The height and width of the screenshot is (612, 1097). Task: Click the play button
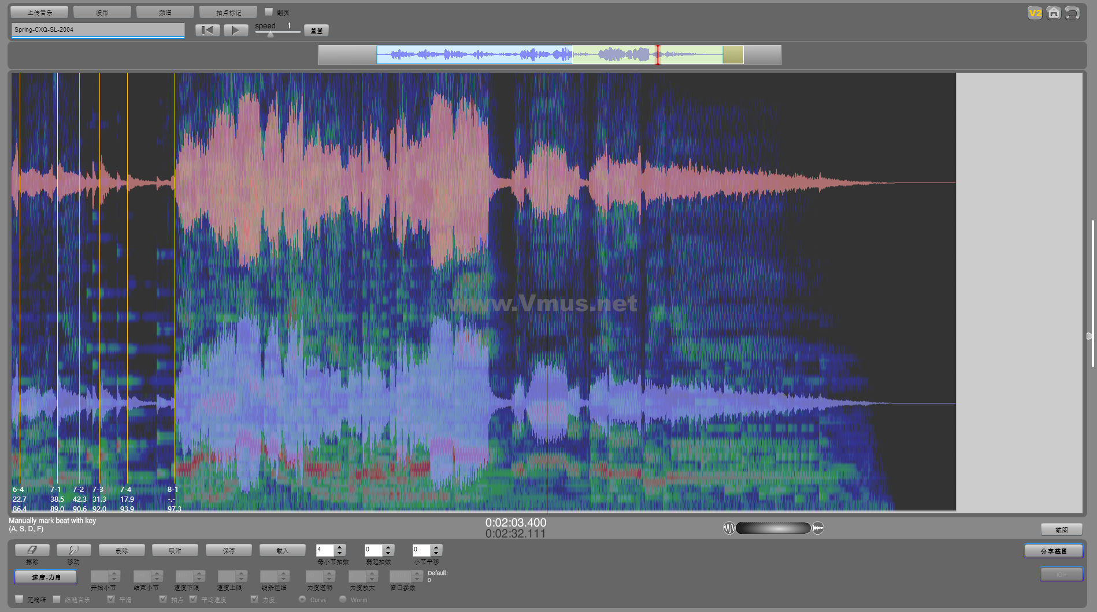click(236, 30)
